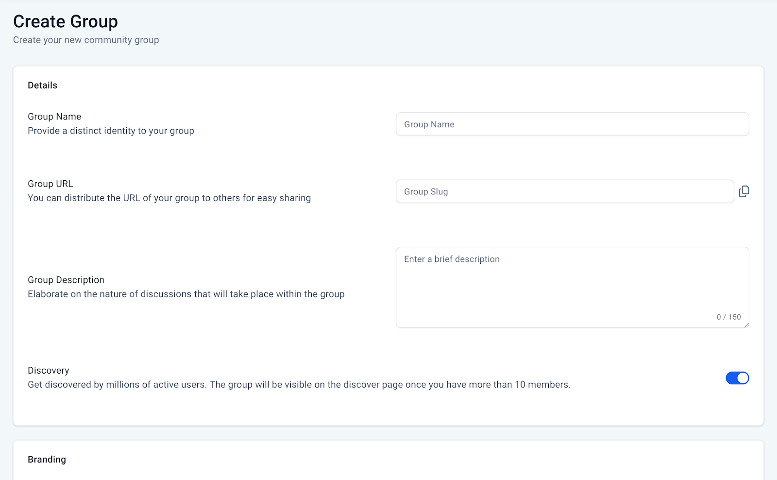Image resolution: width=777 pixels, height=480 pixels.
Task: Click the Create your new community group subtitle
Action: point(85,40)
